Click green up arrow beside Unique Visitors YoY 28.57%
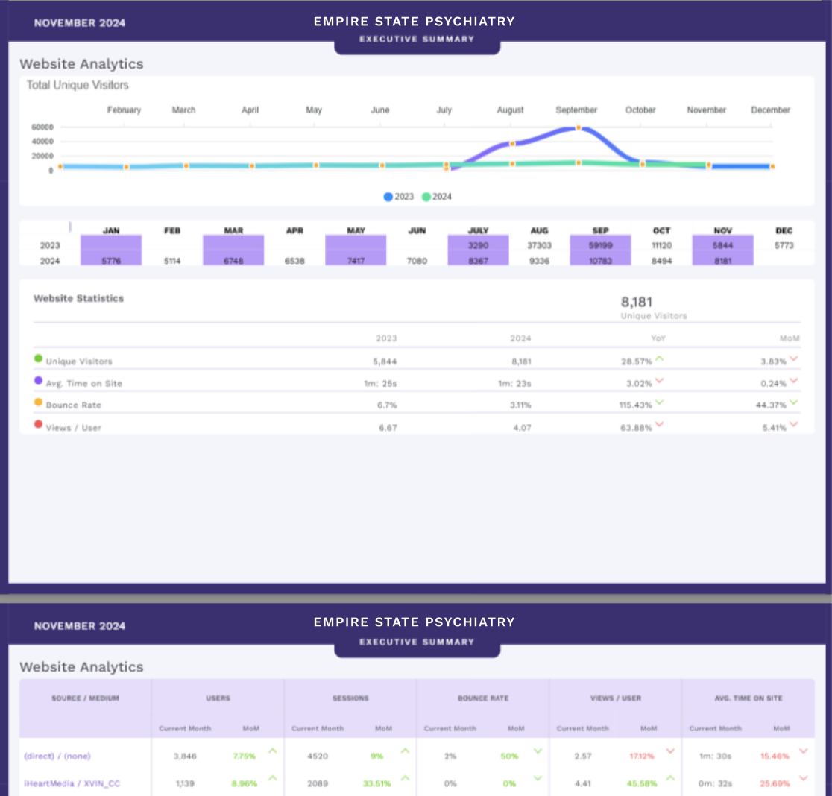The width and height of the screenshot is (832, 796). (660, 359)
